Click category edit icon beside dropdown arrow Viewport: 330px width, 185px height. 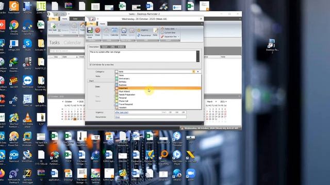193,71
